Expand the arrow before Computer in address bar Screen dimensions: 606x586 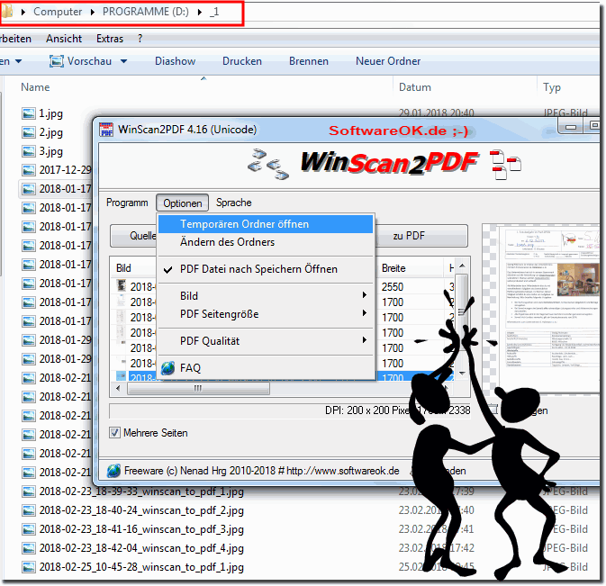[x=23, y=12]
